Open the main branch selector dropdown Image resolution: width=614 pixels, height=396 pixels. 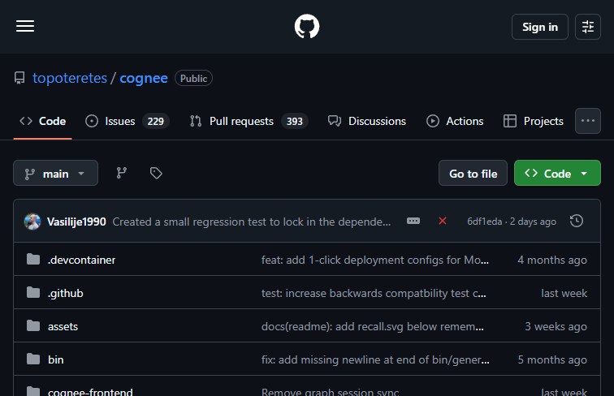click(55, 173)
